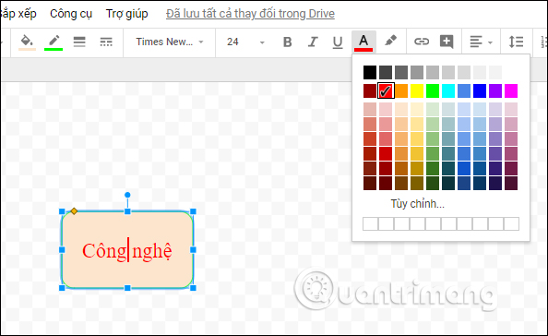Insert a link with the chain icon

click(422, 42)
